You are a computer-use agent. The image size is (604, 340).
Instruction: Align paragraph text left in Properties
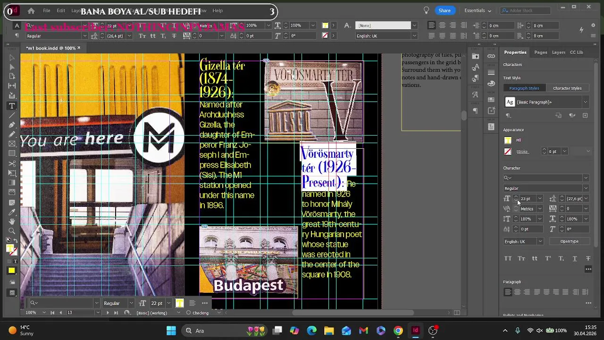click(508, 292)
